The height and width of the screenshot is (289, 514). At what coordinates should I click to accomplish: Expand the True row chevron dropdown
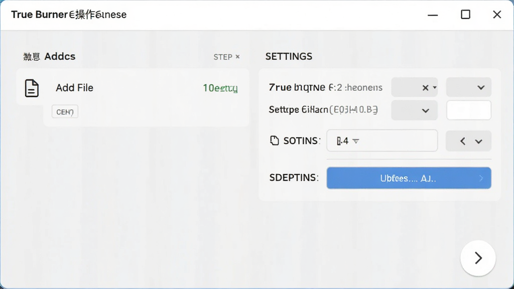pos(468,87)
